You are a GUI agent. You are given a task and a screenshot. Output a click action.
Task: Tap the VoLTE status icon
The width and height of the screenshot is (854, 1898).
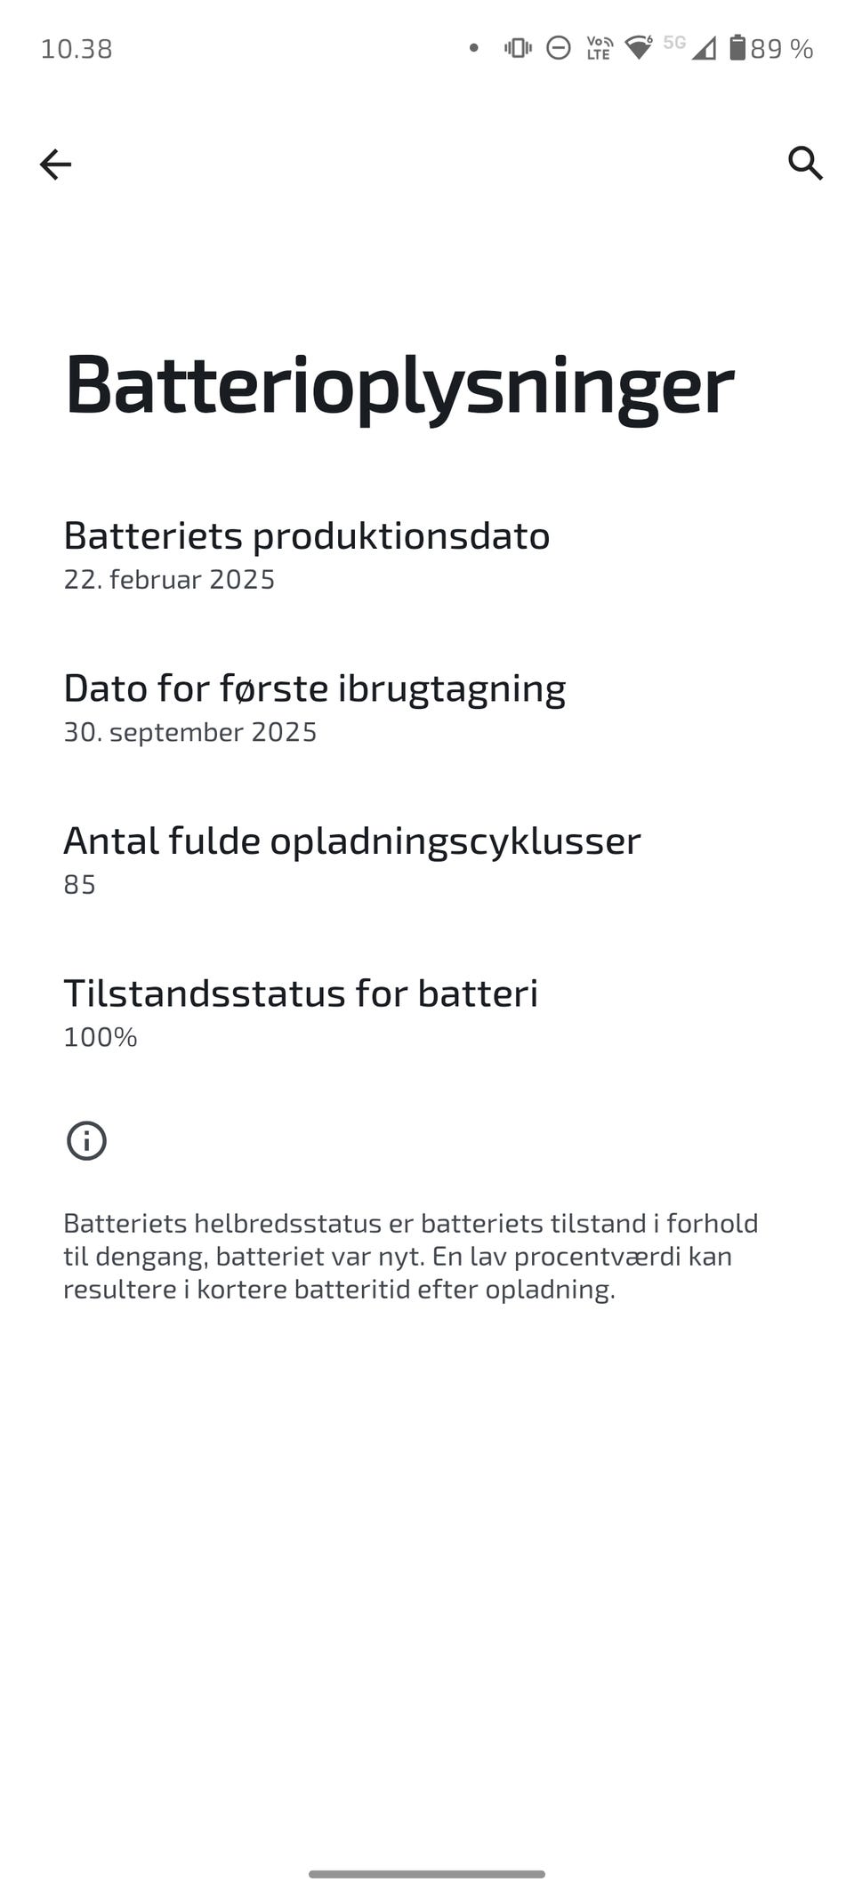coord(600,48)
